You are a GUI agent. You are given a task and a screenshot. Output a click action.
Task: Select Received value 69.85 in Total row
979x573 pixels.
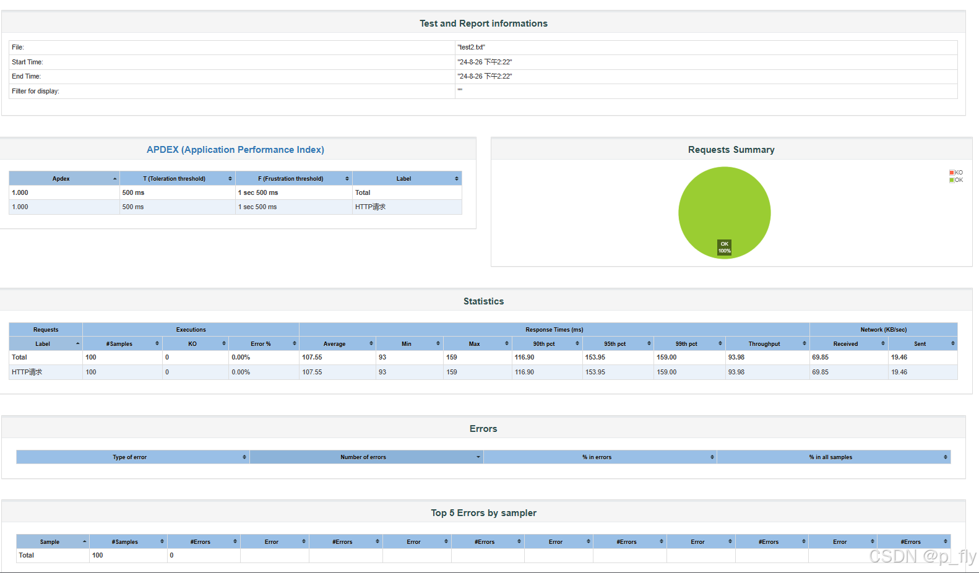820,357
